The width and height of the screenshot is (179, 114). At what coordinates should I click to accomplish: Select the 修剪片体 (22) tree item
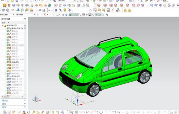click(x=17, y=91)
